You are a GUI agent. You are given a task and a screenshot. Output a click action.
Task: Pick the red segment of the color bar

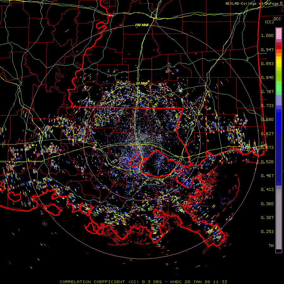(279, 47)
